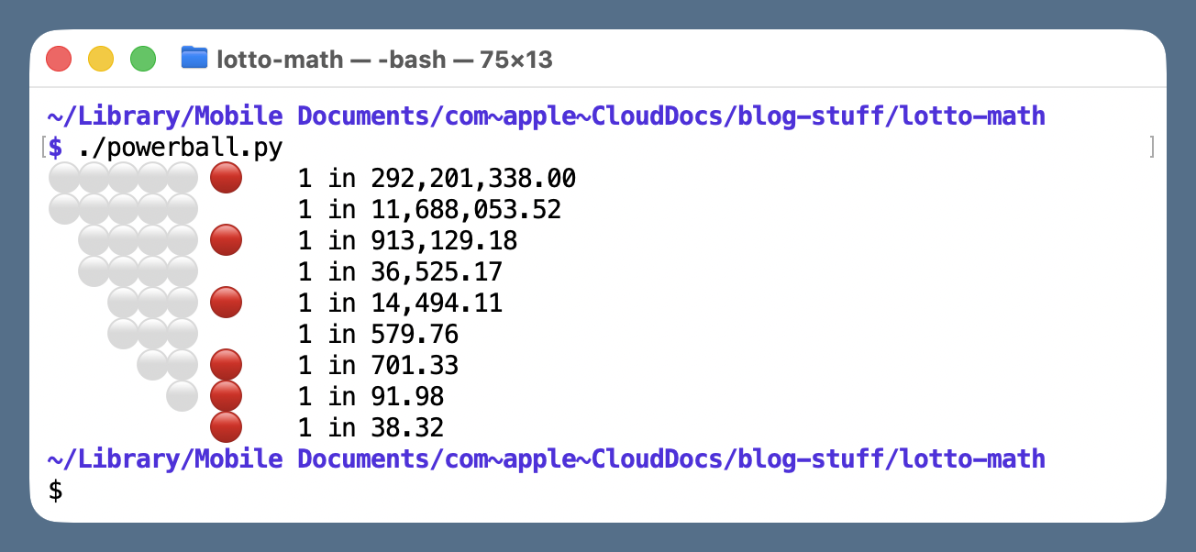Click the red ball beside 91.98 odds

[x=226, y=396]
